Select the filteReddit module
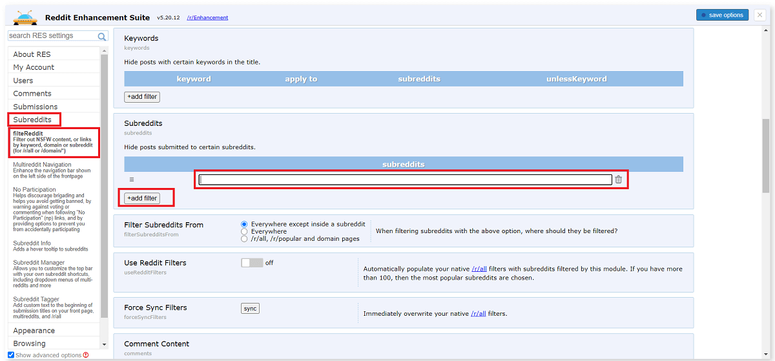The height and width of the screenshot is (361, 775). click(x=54, y=143)
